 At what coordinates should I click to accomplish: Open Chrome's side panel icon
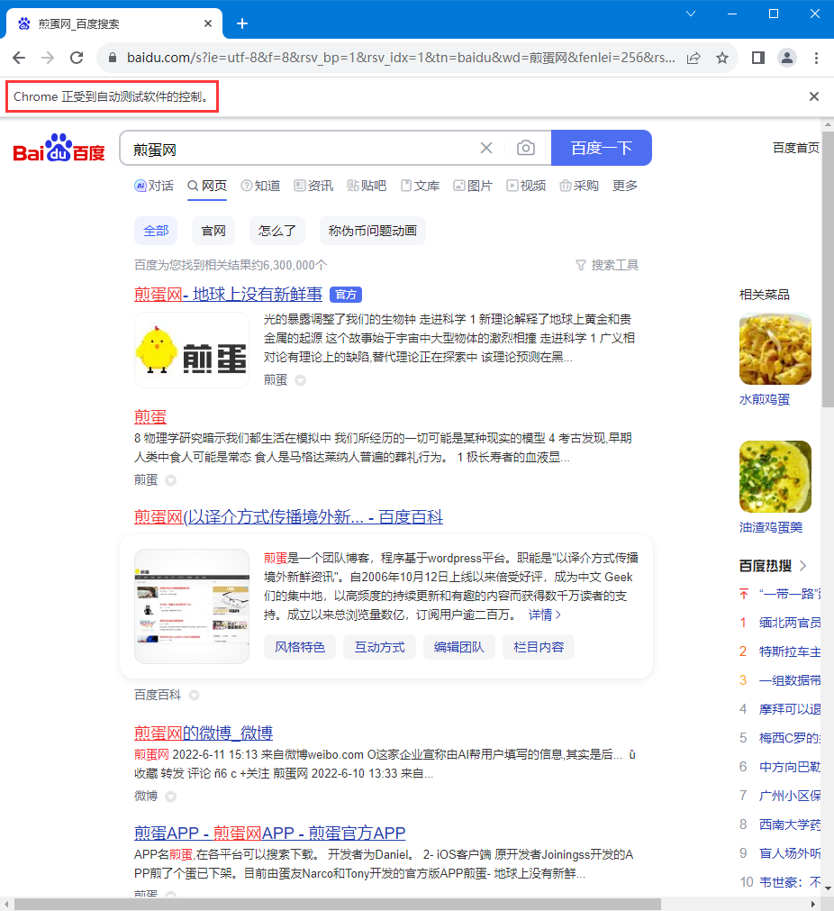point(757,57)
